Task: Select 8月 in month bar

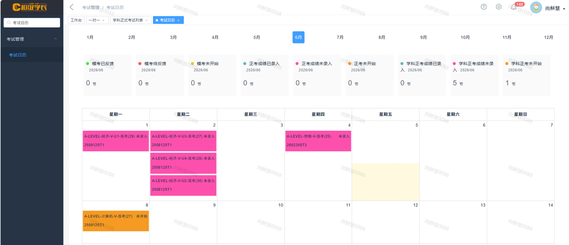Action: click(382, 37)
